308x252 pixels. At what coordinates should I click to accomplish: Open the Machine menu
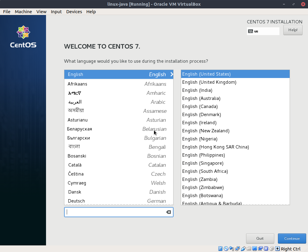[23, 12]
